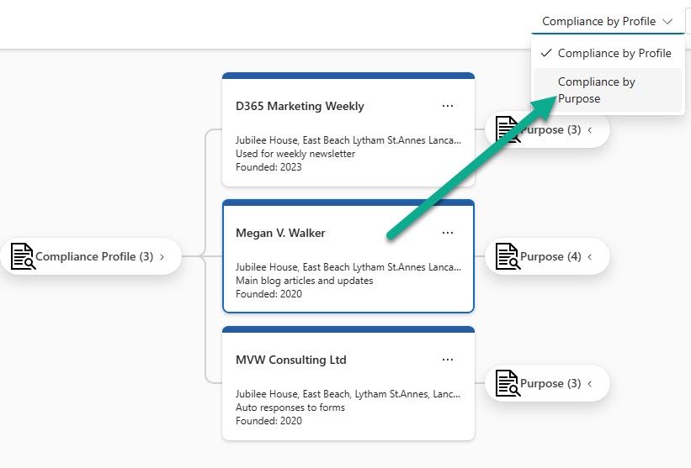Click document icon on Purpose (4) node
This screenshot has width=691, height=468.
tap(507, 256)
